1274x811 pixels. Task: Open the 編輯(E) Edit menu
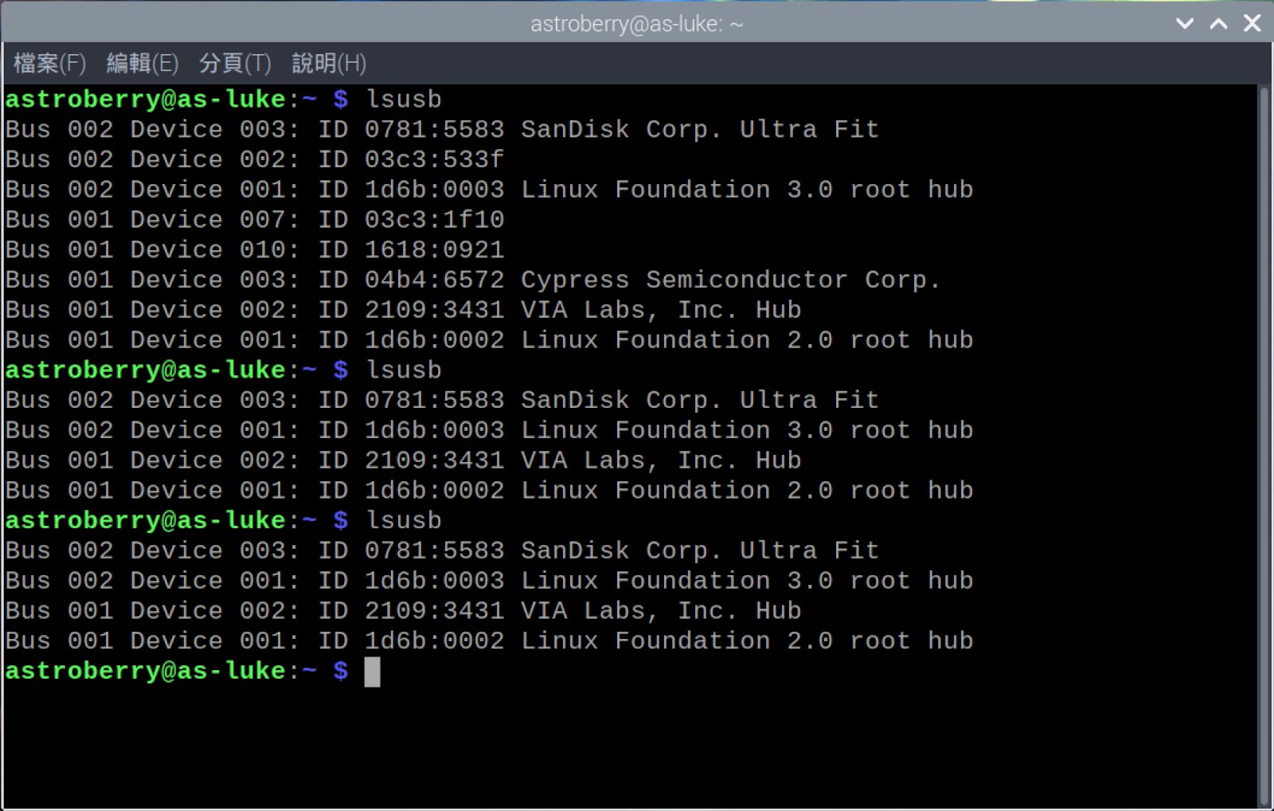pos(143,63)
